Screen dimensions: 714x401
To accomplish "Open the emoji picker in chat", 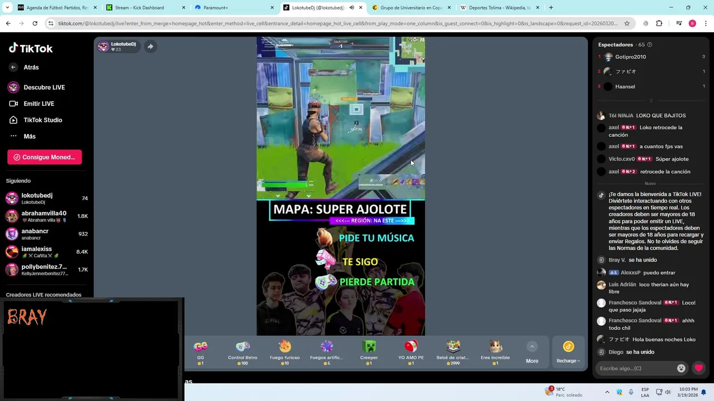I will [681, 368].
